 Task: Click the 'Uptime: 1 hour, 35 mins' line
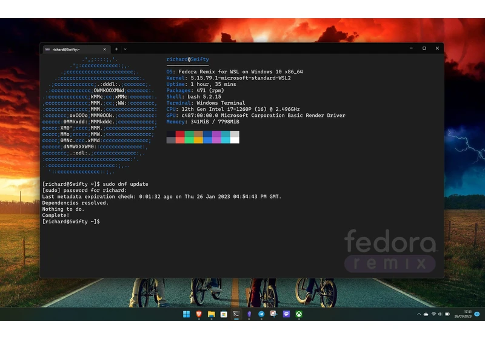click(201, 84)
